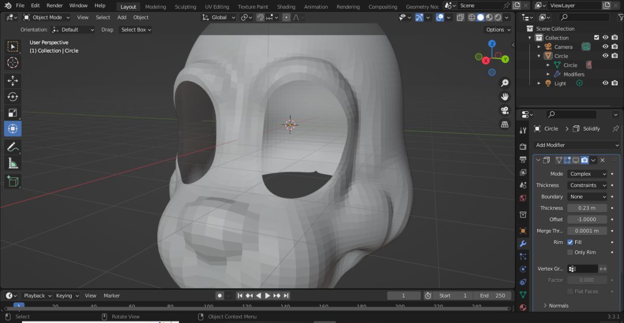The height and width of the screenshot is (323, 624).
Task: Select the Annotate tool
Action: [13, 147]
